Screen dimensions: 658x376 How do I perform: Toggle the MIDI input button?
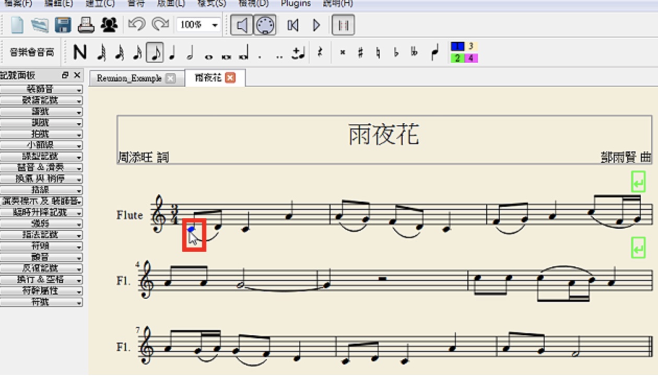[265, 25]
